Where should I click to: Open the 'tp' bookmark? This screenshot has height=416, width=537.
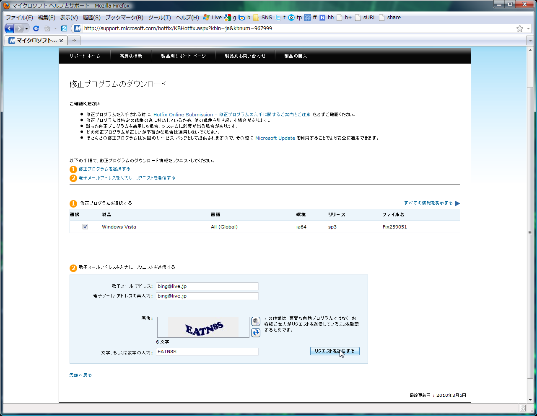[x=295, y=18]
